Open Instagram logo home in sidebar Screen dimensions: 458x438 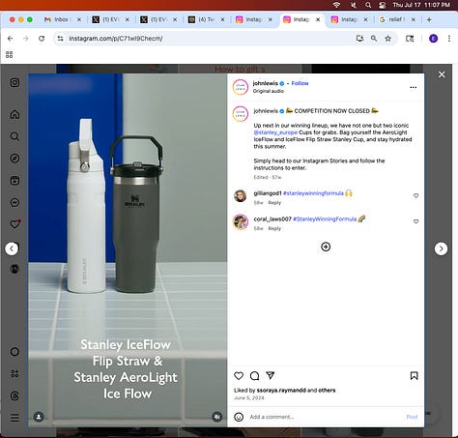tap(14, 82)
